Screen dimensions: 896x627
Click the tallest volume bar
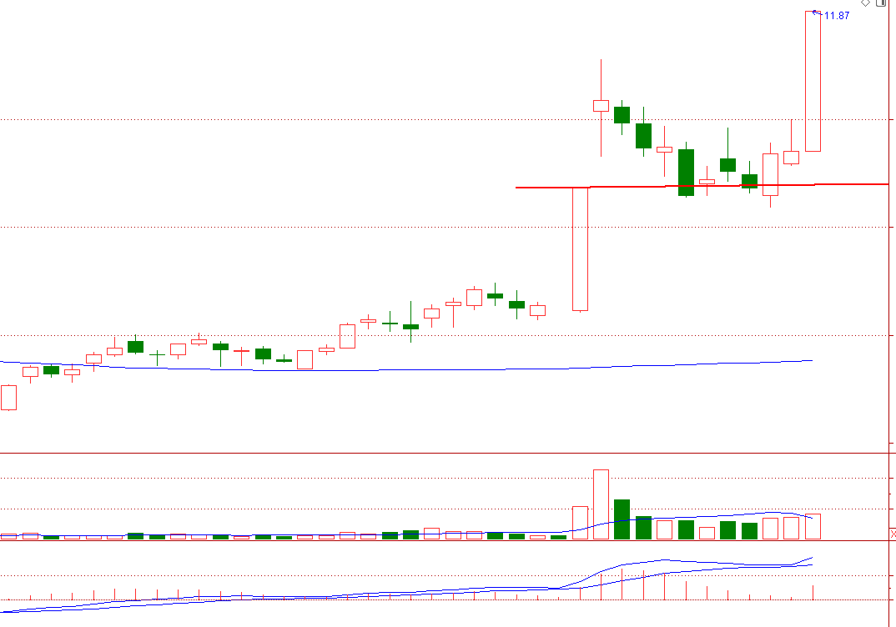(x=601, y=504)
